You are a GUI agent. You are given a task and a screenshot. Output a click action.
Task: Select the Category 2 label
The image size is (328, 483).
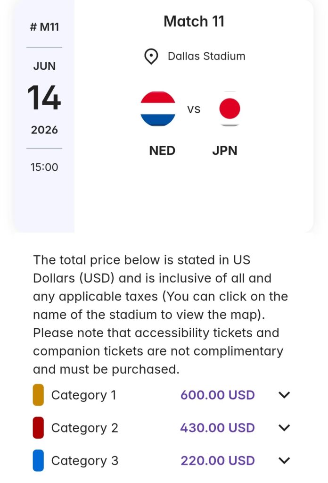click(84, 428)
